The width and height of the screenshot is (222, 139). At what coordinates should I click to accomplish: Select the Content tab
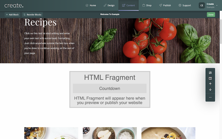click(128, 6)
